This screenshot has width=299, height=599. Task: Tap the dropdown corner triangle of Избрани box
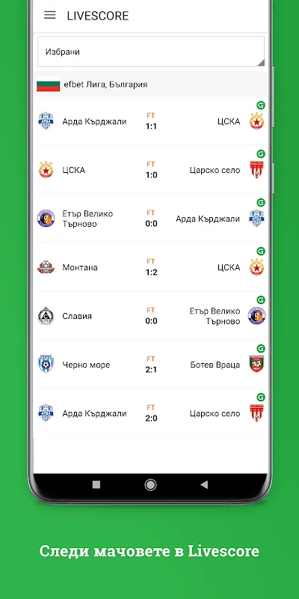261,63
